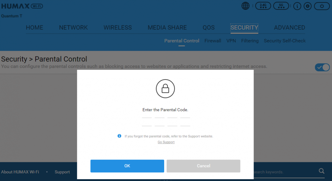332x181 pixels.
Task: Open the Support footer link
Action: pos(62,172)
